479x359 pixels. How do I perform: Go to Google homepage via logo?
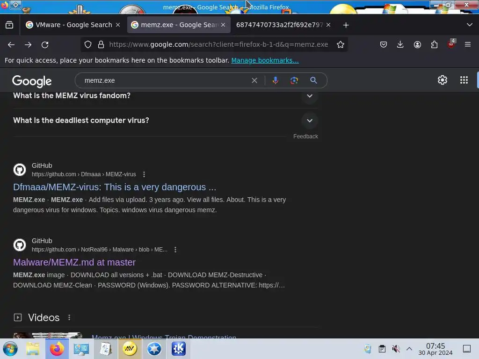pos(32,81)
